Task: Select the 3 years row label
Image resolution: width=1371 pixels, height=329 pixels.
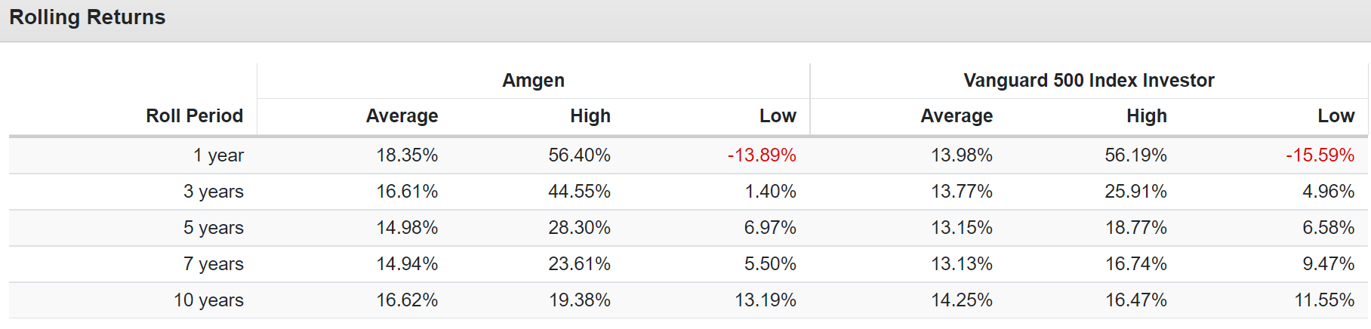Action: [214, 192]
